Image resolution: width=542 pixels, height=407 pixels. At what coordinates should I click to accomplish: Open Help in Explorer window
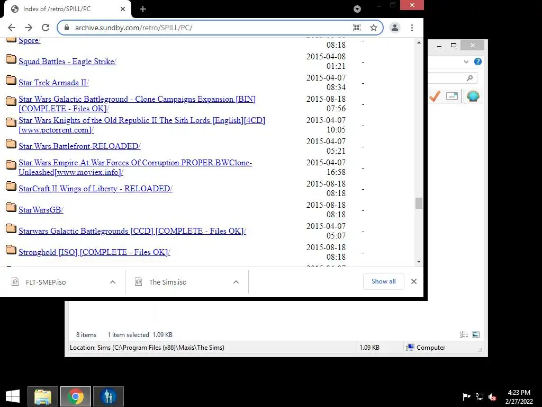pos(478,61)
